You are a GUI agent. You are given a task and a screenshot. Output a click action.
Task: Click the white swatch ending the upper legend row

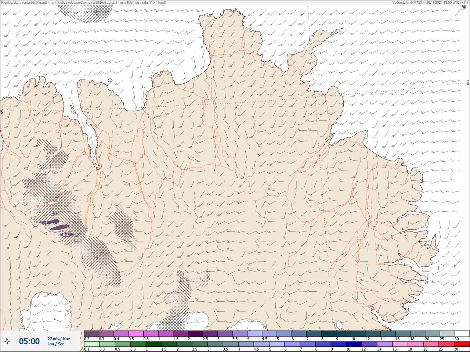[x=462, y=334]
